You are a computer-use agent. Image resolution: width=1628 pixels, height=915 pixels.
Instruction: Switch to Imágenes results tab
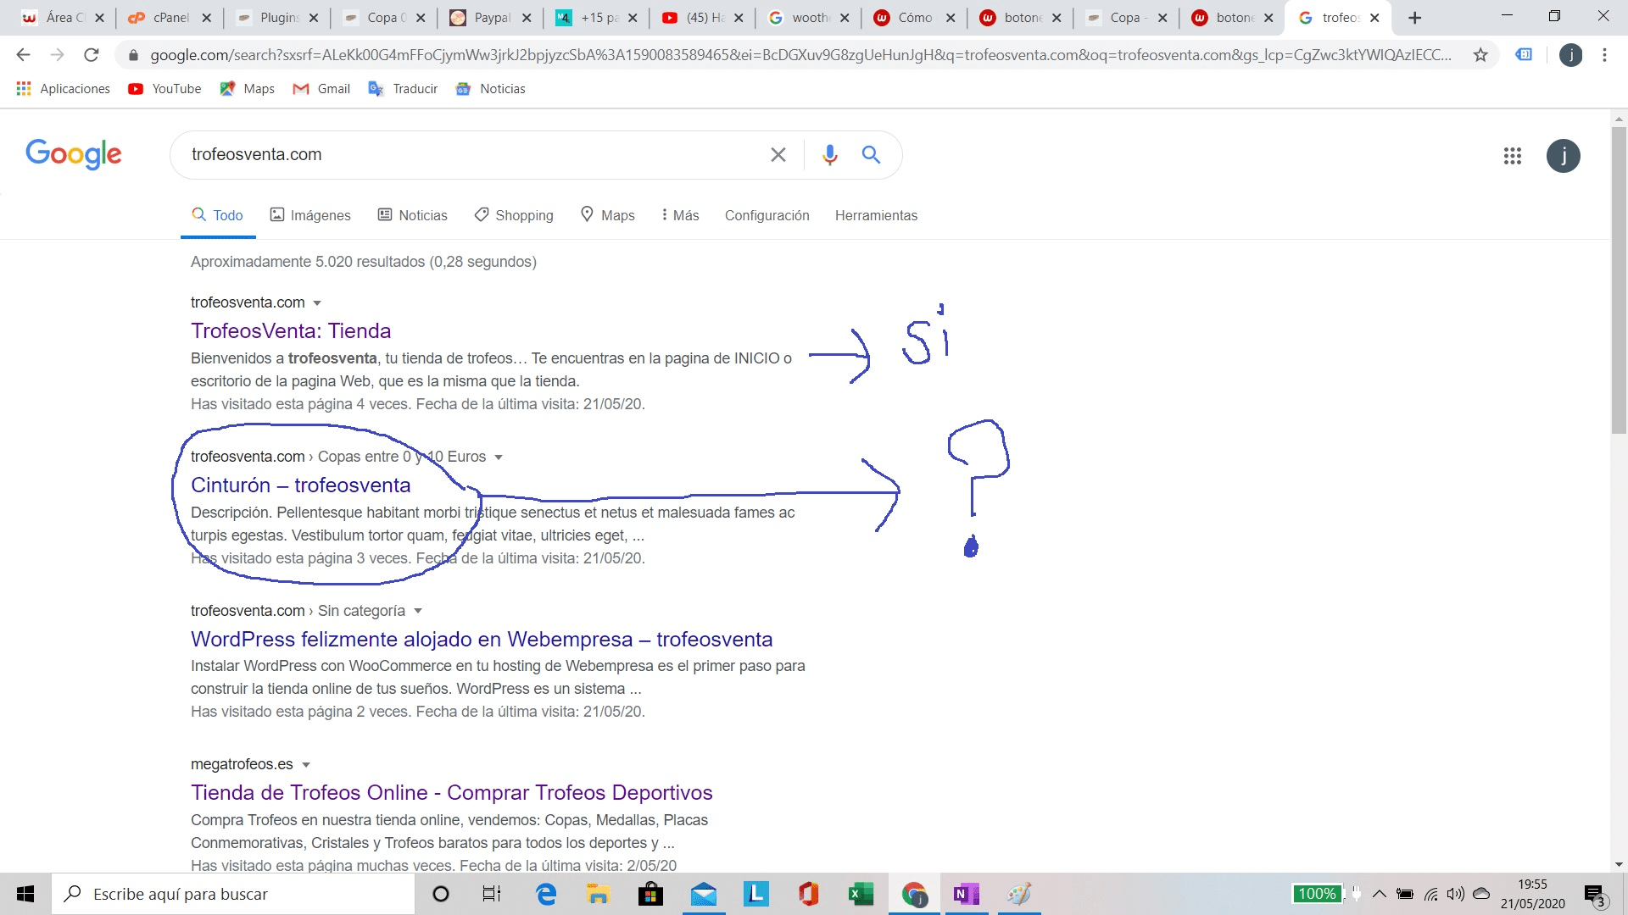(310, 215)
